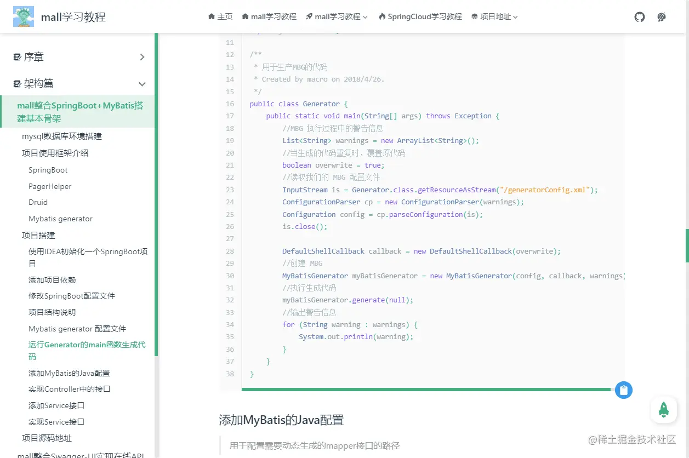Select Mybatis generator sidebar entry
The width and height of the screenshot is (689, 458).
point(60,219)
